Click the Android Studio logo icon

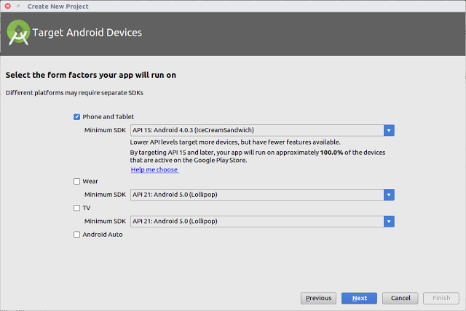click(18, 33)
